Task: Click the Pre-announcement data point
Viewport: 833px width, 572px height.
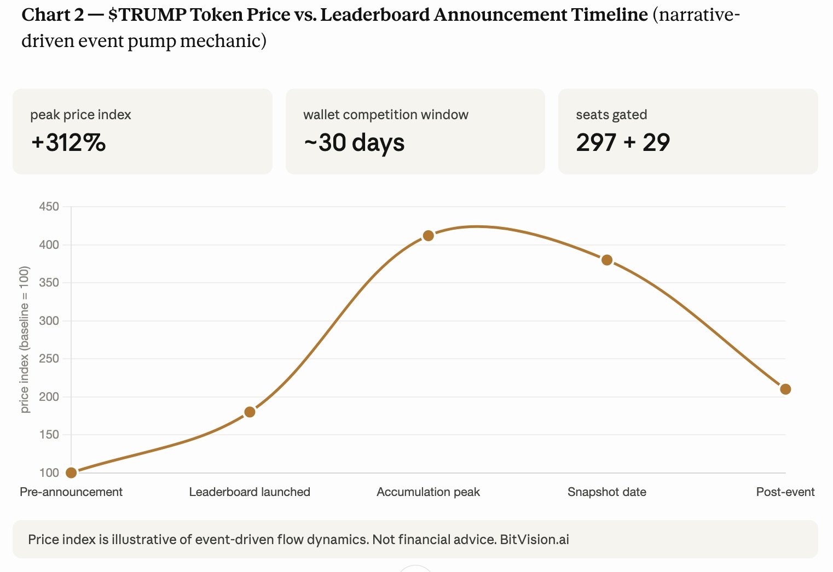Action: pyautogui.click(x=71, y=472)
